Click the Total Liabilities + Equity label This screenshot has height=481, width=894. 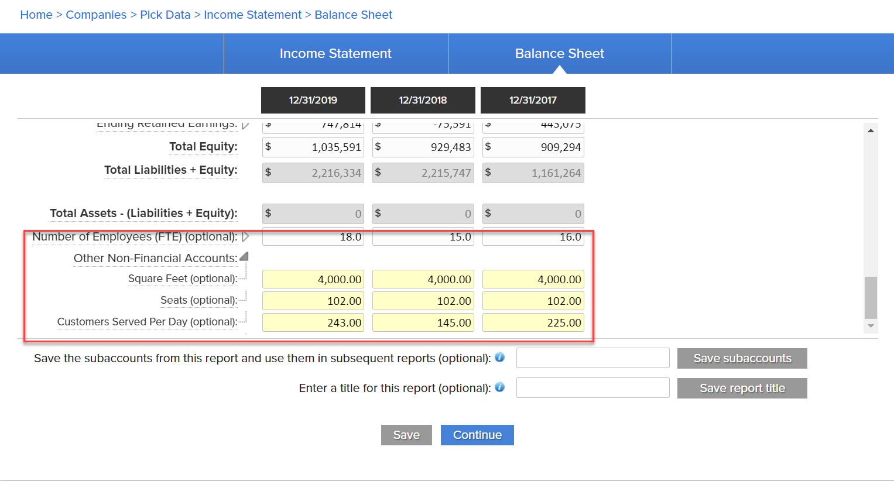171,170
